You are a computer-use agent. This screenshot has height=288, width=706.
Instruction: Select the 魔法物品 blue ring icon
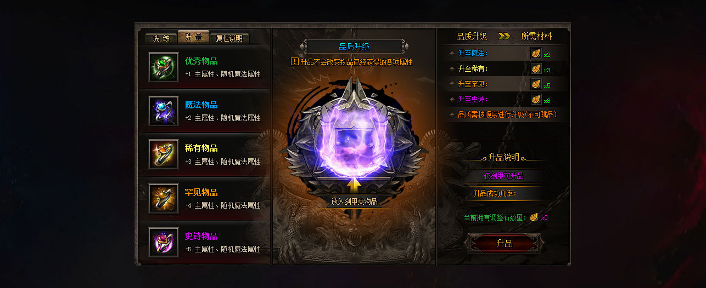click(x=164, y=111)
